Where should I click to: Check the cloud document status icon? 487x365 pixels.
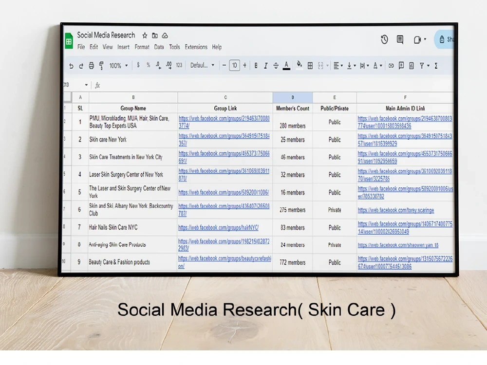(165, 36)
